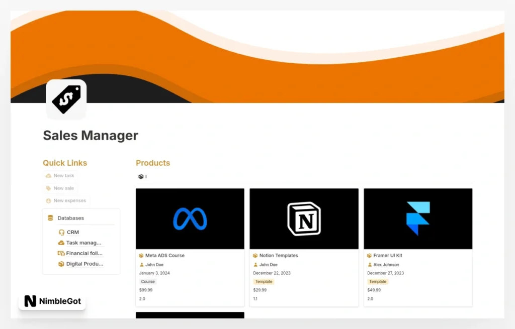Open the Meta ADS Course card cover
Screen dimensions: 515x329
[x=190, y=219]
